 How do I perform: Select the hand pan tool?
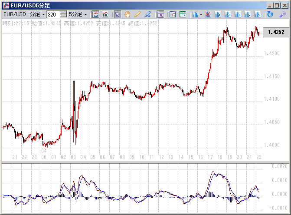tap(128, 14)
